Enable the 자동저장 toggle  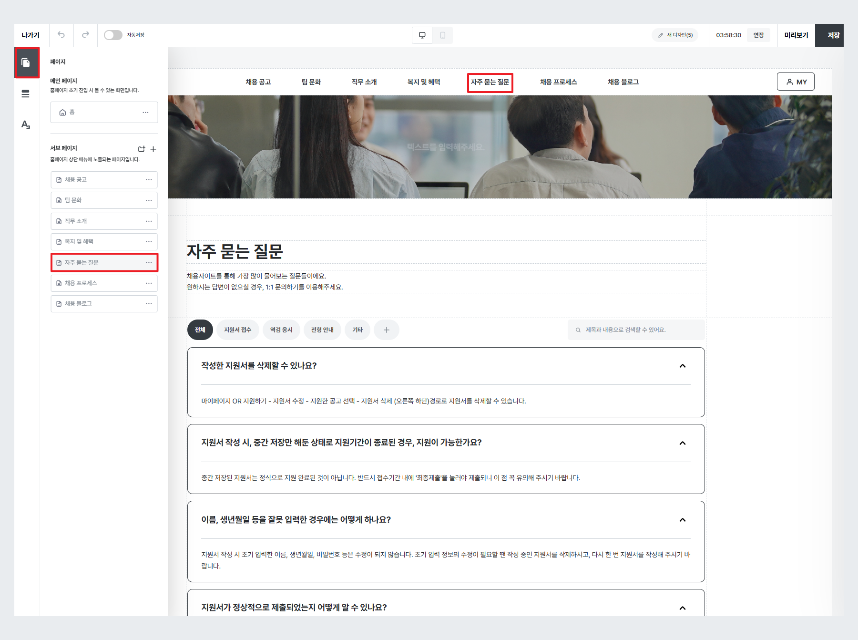pyautogui.click(x=113, y=35)
